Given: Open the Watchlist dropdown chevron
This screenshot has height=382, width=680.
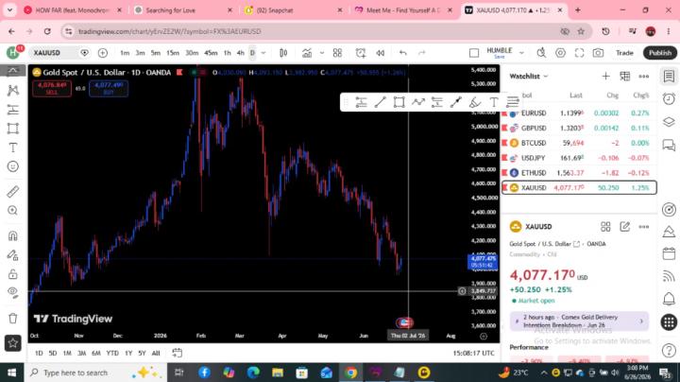Looking at the screenshot, I should (546, 77).
